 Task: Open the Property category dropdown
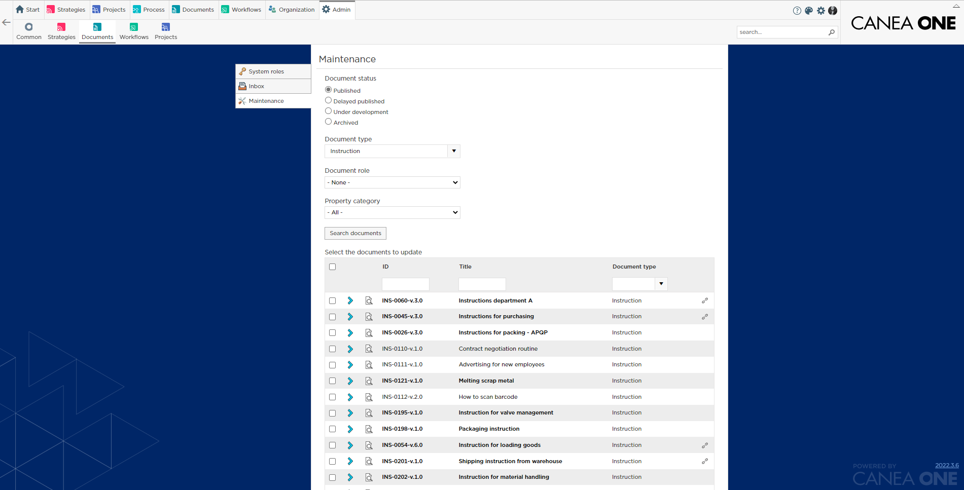coord(392,212)
